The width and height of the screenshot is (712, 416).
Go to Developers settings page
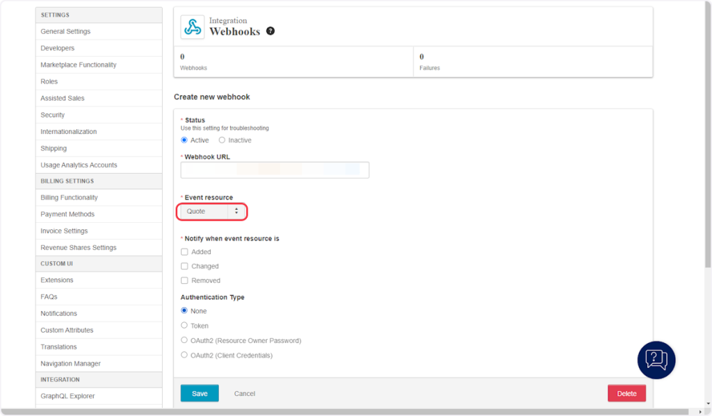(x=58, y=48)
